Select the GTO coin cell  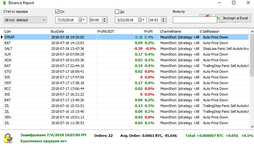pos(27,71)
